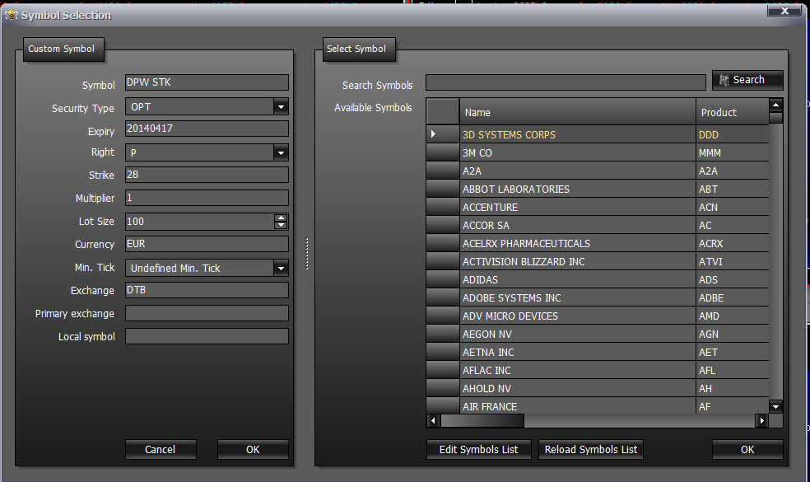Click Reload Symbols List button
Screen dimensions: 810x482
click(x=591, y=449)
